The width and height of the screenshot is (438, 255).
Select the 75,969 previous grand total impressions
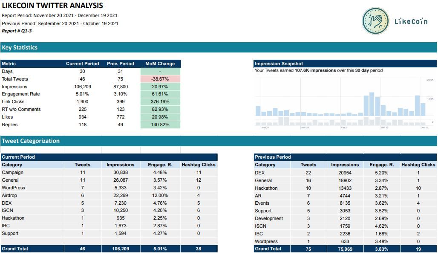point(345,249)
